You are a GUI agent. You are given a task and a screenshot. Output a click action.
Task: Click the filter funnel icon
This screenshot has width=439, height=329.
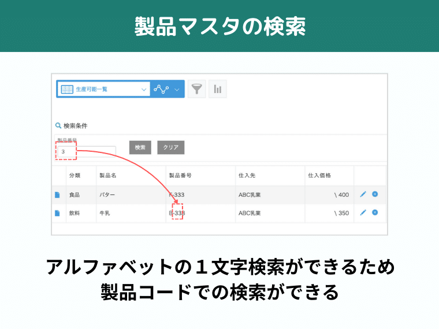pos(197,89)
